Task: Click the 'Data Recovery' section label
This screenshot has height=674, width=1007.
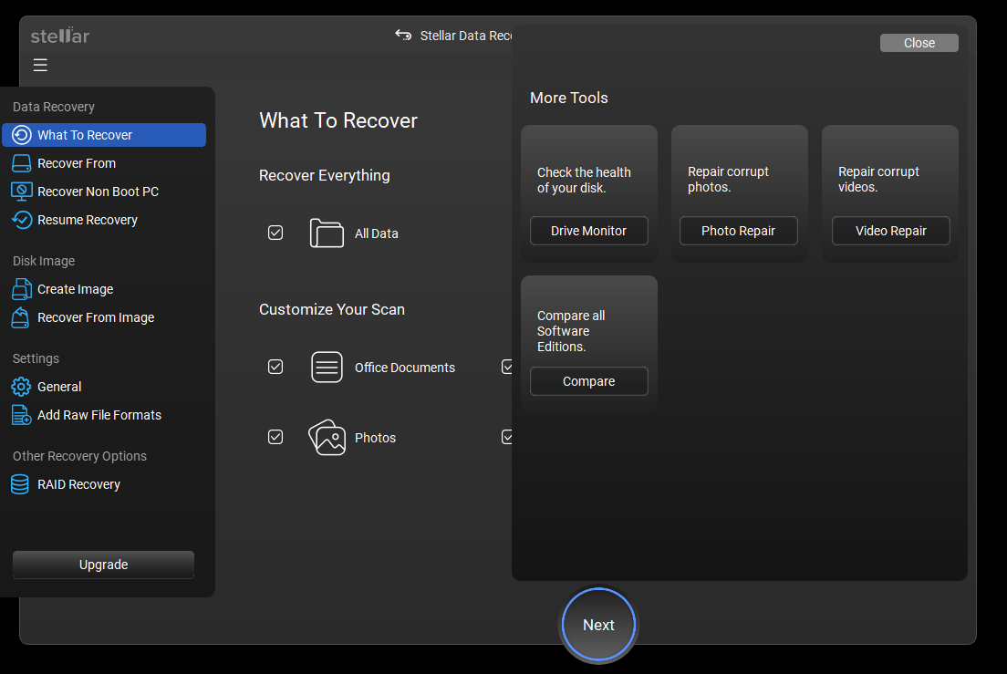Action: (x=54, y=107)
